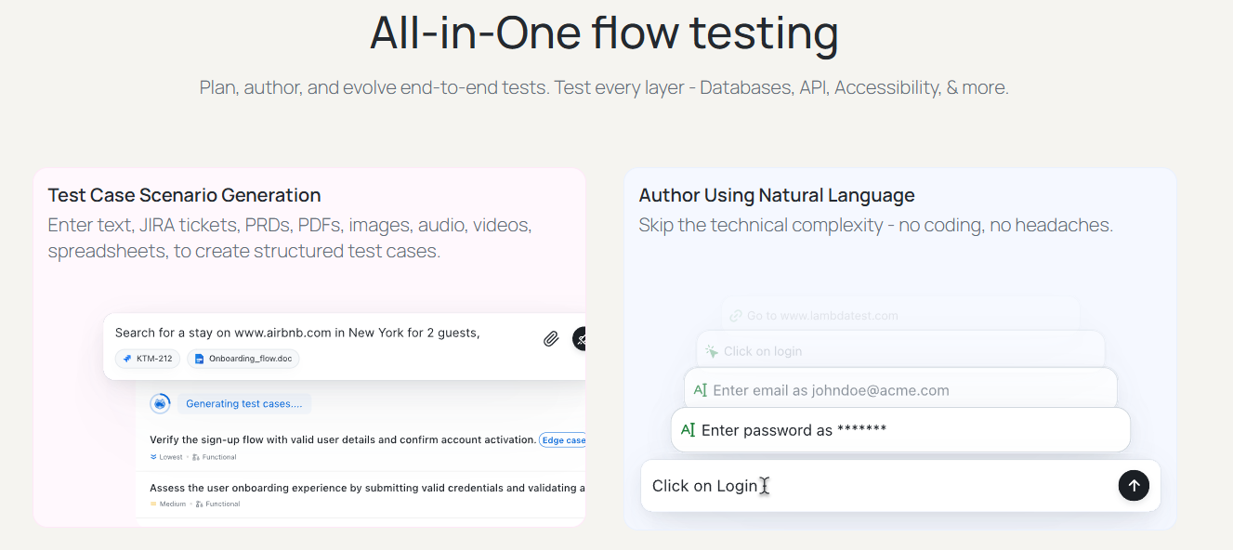Viewport: 1233px width, 550px height.
Task: Click the Author Using Natural Language heading
Action: click(x=777, y=195)
